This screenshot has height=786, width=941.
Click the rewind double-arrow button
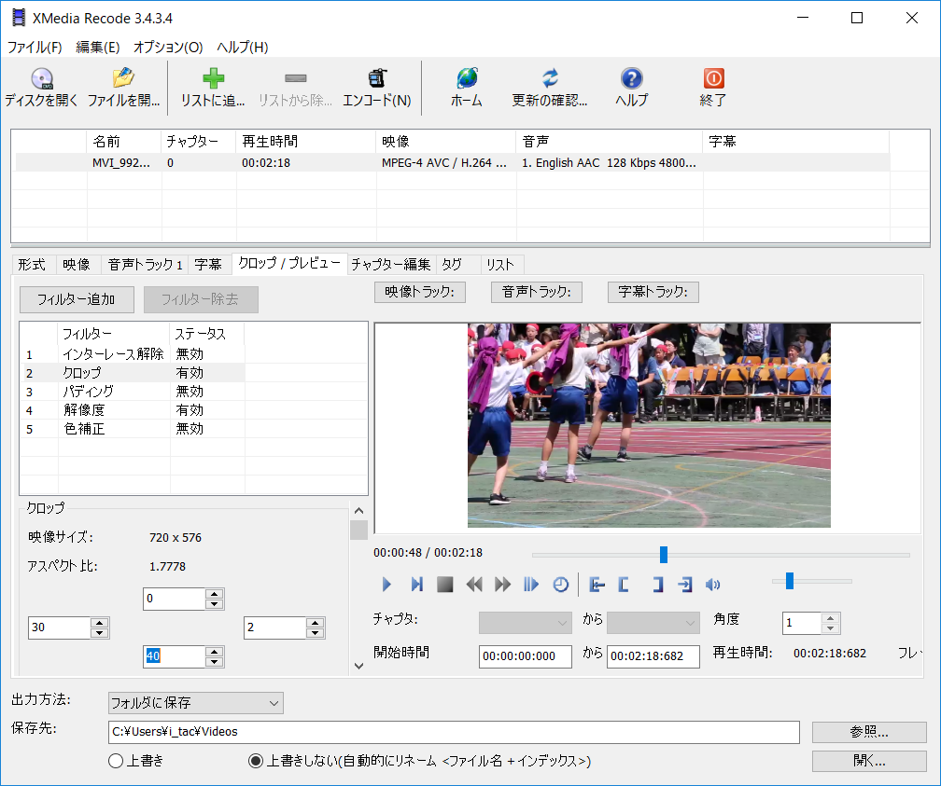pyautogui.click(x=474, y=584)
